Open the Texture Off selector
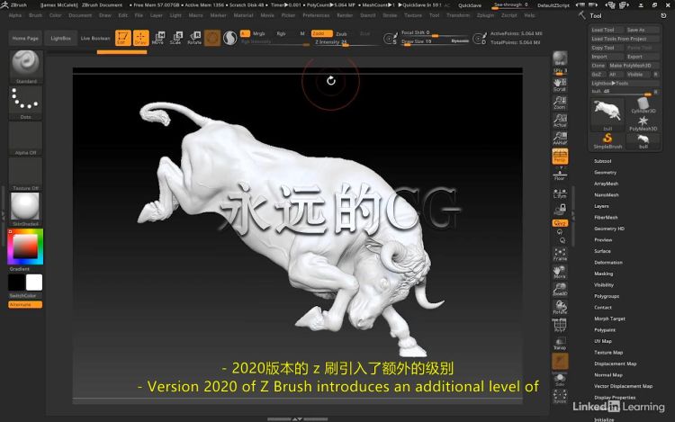Image resolution: width=675 pixels, height=422 pixels. [26, 175]
